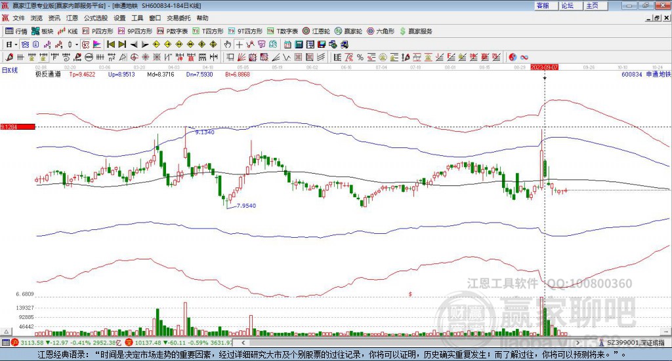Open the calendar icon in toolbar
The image size is (672, 361).
click(287, 44)
